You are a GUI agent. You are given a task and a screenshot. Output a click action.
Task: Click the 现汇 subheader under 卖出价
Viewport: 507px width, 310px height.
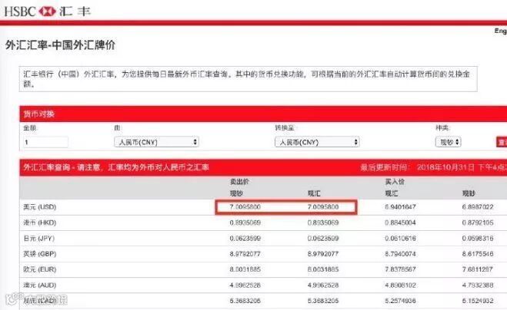(314, 193)
